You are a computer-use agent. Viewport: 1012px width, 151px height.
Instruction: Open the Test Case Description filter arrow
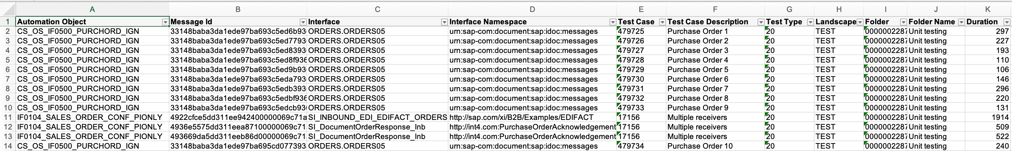point(761,22)
